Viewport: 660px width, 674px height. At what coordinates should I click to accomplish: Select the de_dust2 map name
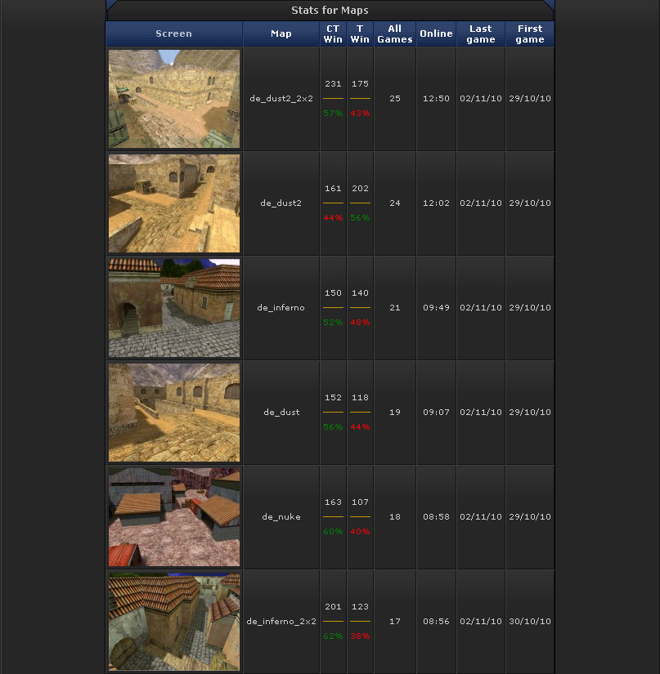coord(281,203)
